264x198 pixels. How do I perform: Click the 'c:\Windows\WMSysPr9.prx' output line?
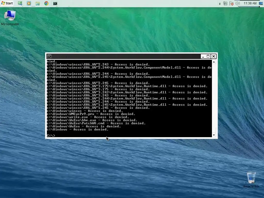[x=91, y=114]
